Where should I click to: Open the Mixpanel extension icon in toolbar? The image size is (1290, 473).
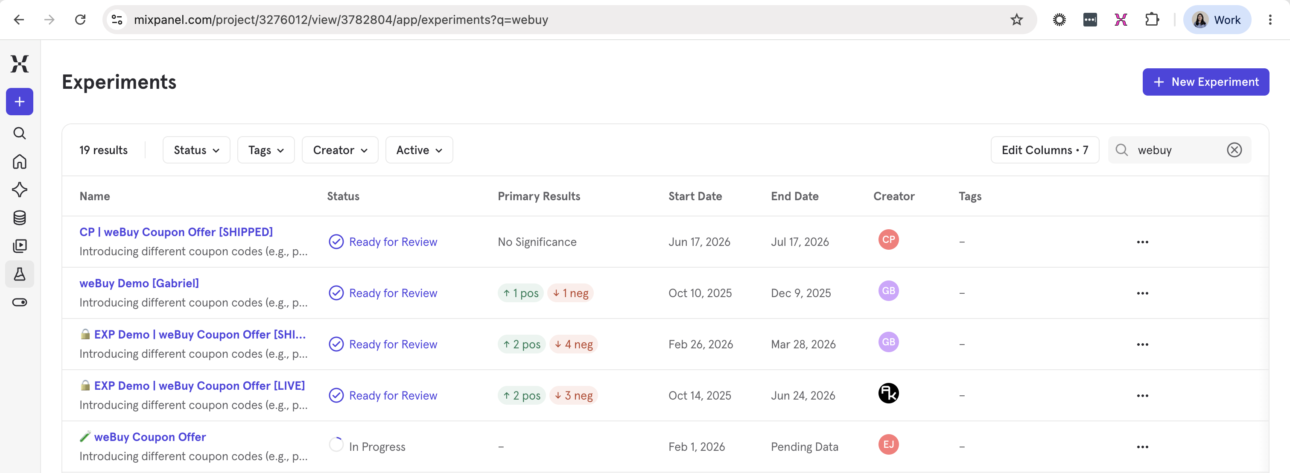pyautogui.click(x=1121, y=20)
